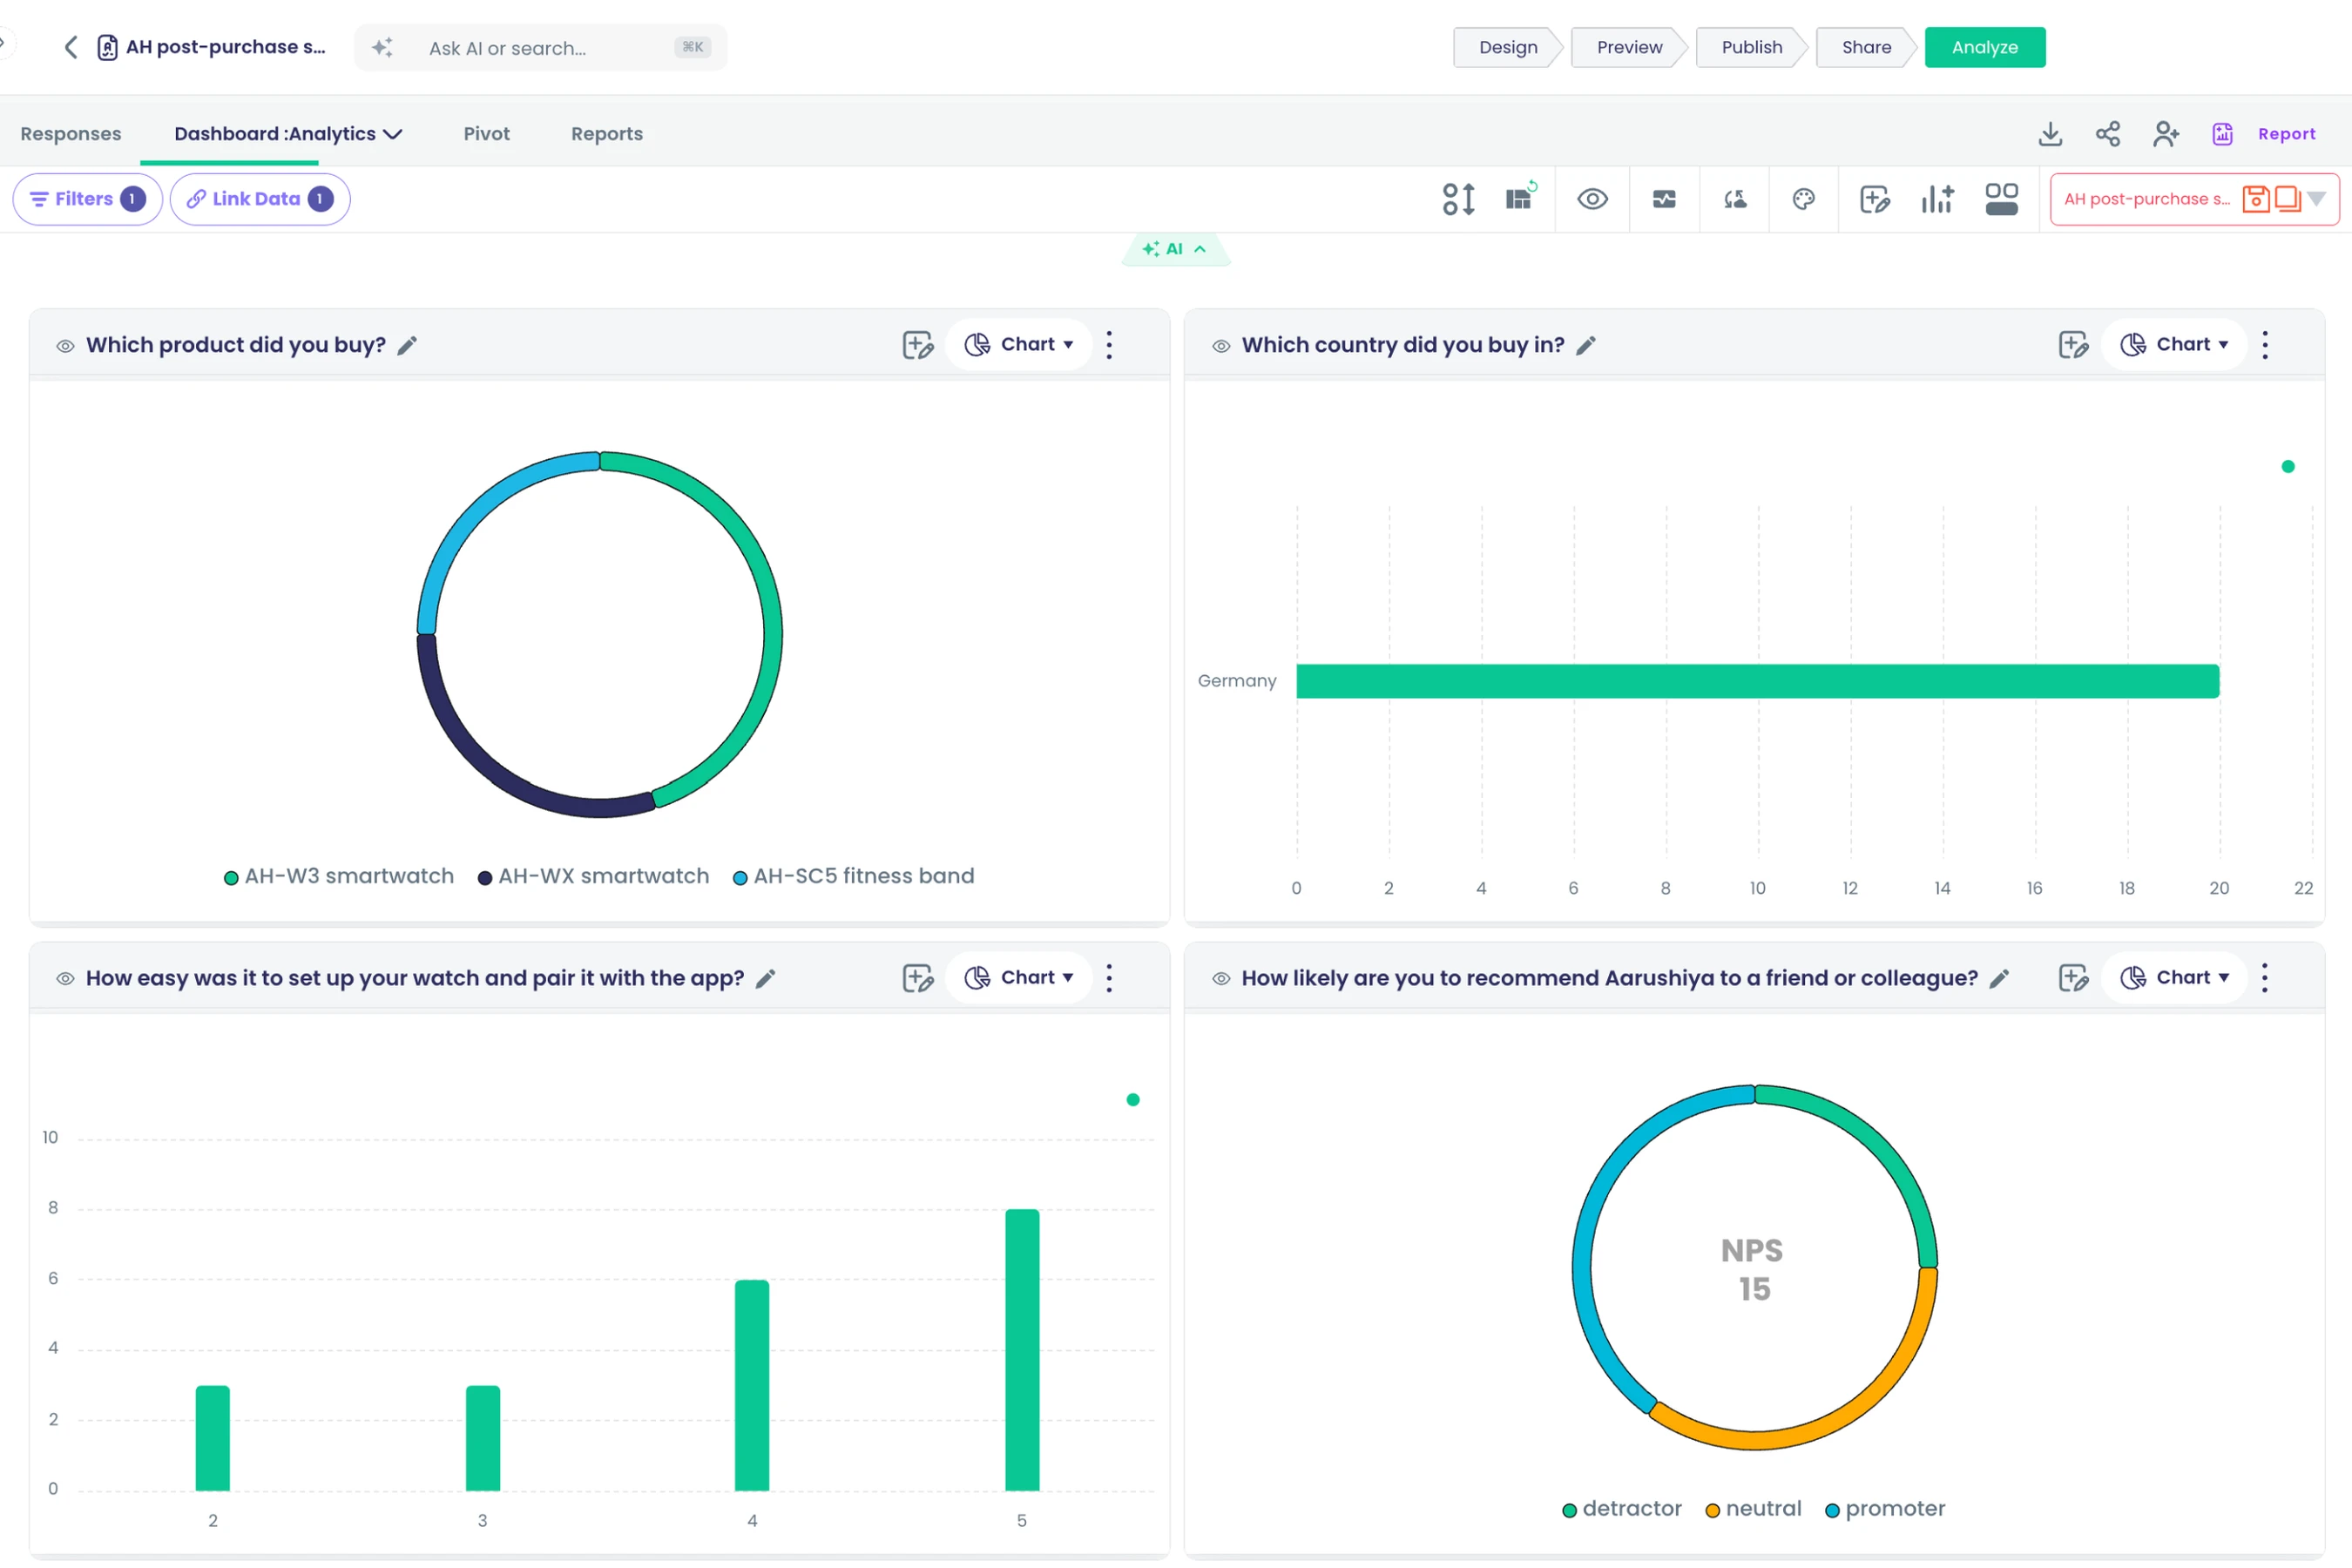Open three-dot menu on NPS recommend card
Viewport: 2352px width, 1568px height.
pos(2265,978)
